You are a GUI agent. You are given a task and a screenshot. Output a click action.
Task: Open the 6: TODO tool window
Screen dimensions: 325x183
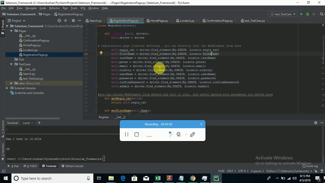tap(30, 166)
